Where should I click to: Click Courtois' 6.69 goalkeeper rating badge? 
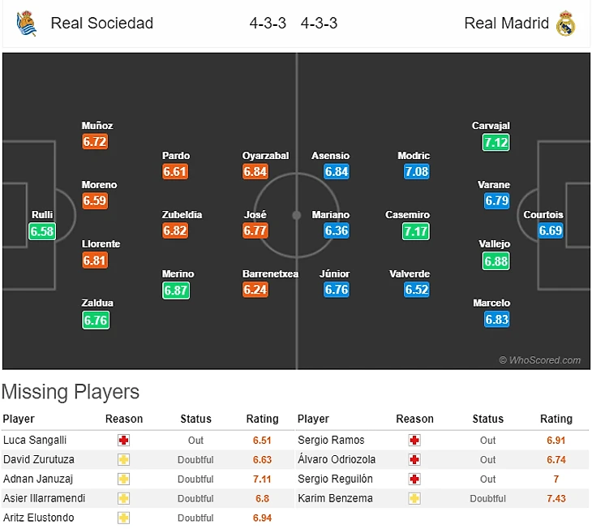550,231
